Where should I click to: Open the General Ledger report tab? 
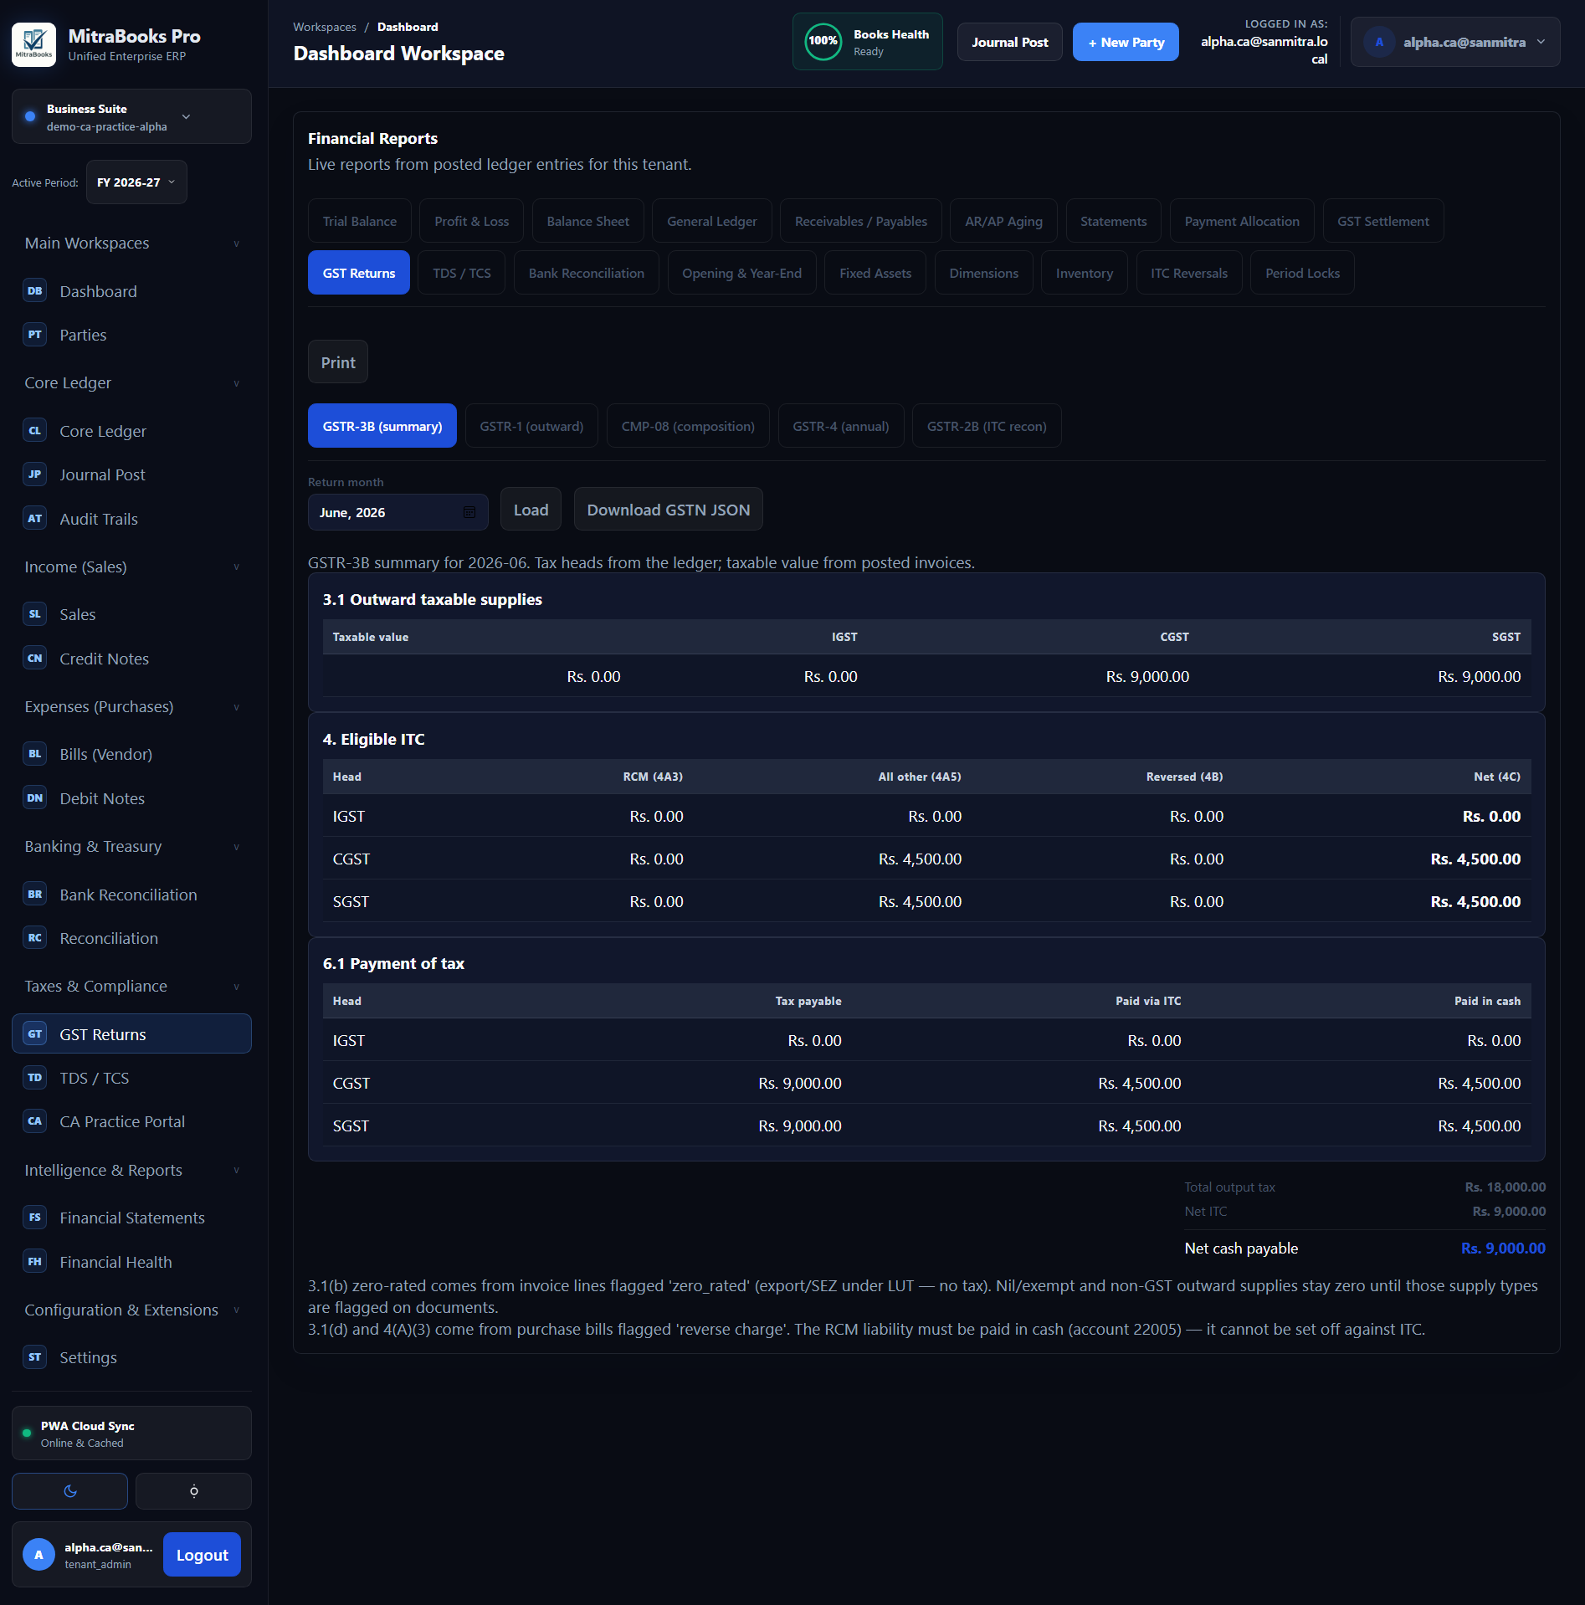pos(711,221)
